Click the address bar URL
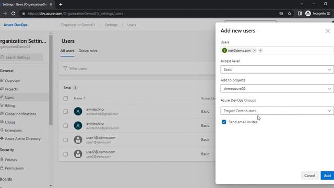The image size is (334, 188). coord(75,14)
